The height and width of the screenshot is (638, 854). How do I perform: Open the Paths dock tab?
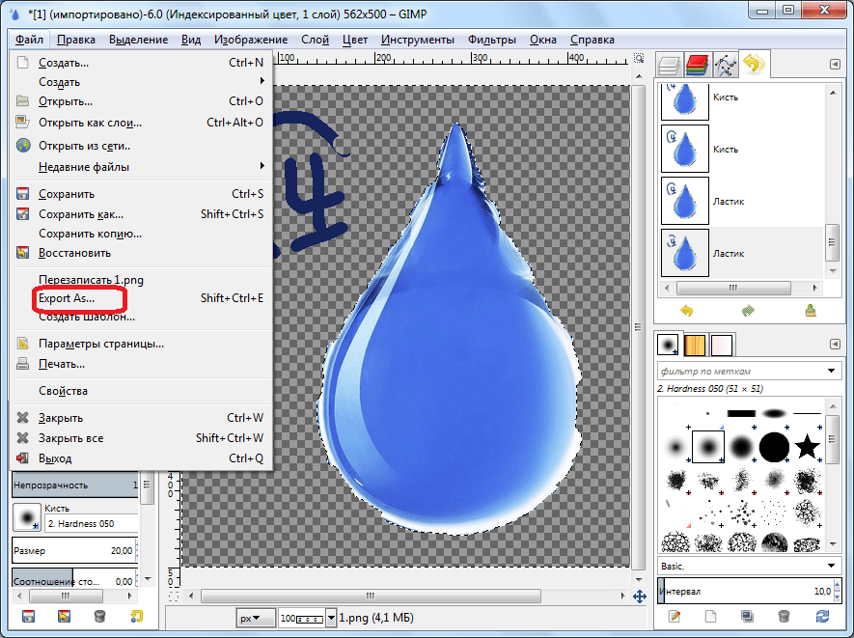point(724,66)
